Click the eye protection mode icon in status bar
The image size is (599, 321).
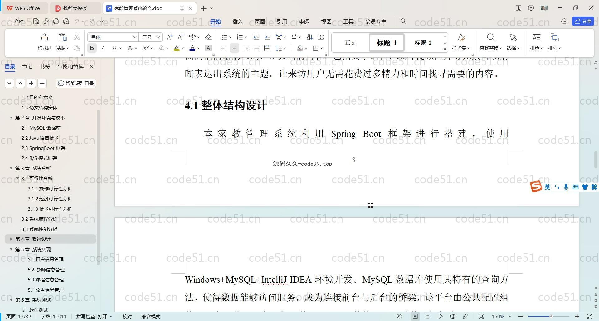(399, 316)
